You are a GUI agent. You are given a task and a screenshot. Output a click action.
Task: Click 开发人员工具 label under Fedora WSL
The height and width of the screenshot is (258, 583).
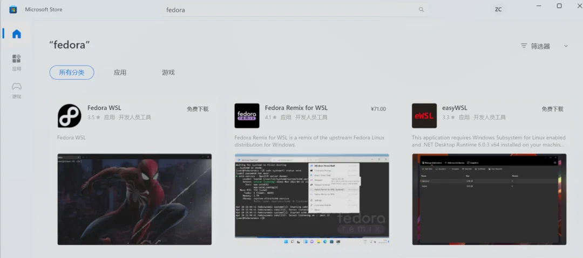[x=135, y=117]
